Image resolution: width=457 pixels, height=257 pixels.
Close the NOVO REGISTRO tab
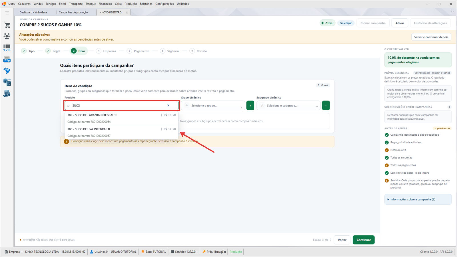coord(127,12)
